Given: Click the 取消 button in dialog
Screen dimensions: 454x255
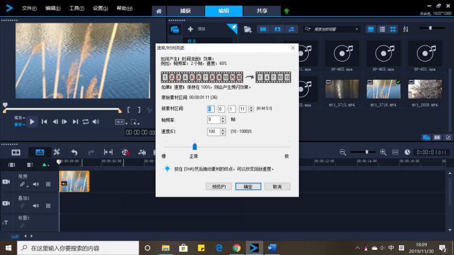Looking at the screenshot, I should (x=278, y=187).
